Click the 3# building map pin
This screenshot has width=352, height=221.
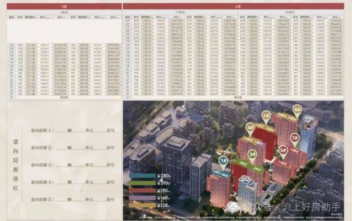tap(253, 154)
